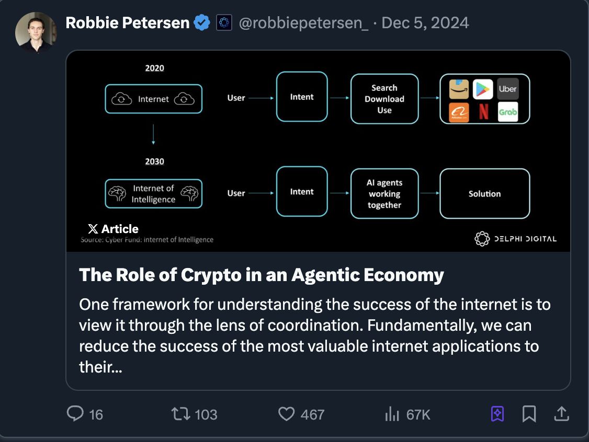The width and height of the screenshot is (589, 442).
Task: Open Robbie Petersen display name link
Action: pos(127,23)
